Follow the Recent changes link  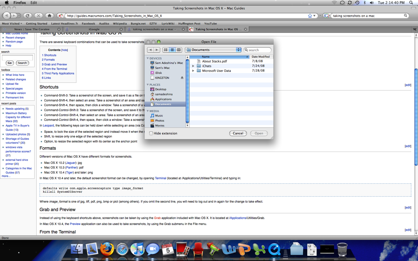click(x=15, y=38)
